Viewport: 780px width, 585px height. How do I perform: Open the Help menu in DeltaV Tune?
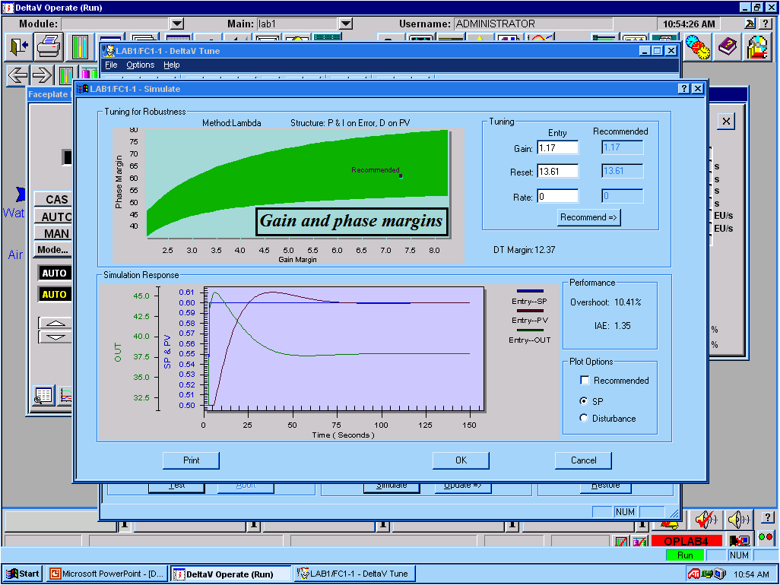[172, 65]
